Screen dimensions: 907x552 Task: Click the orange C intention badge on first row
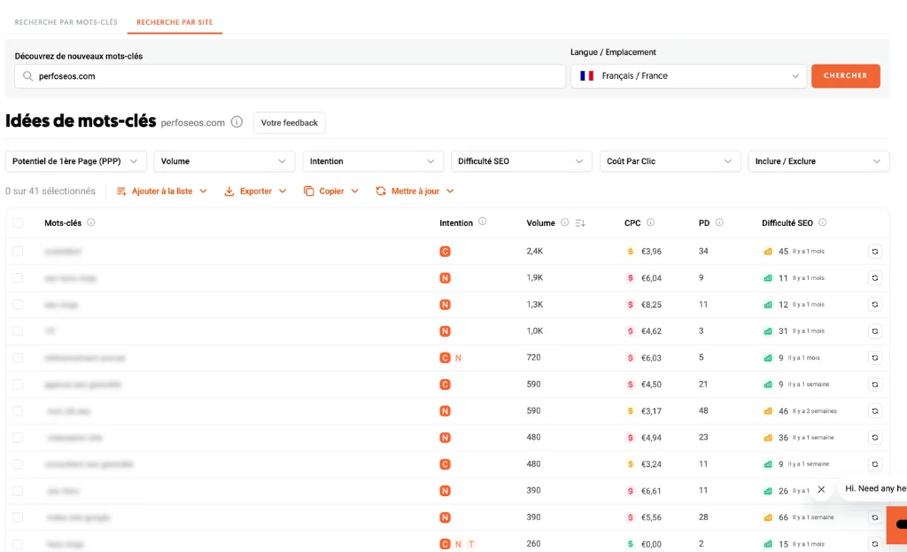445,252
